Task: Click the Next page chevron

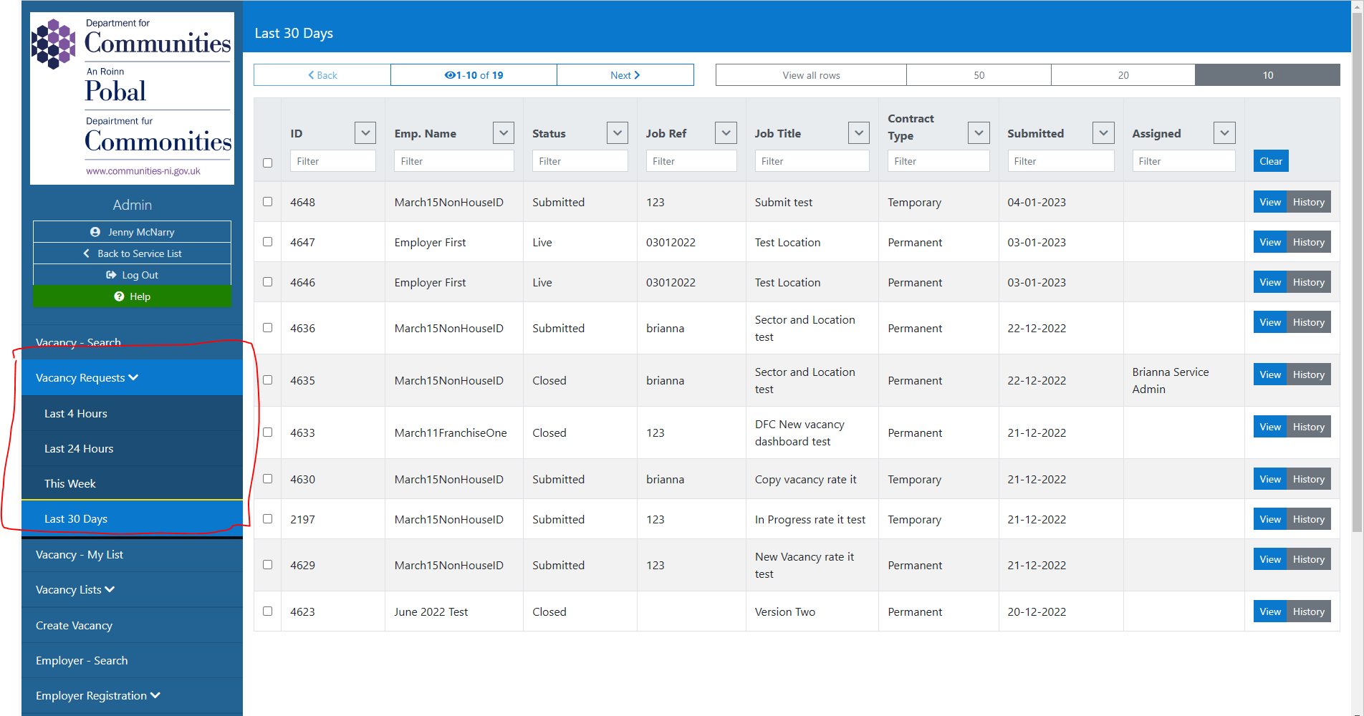Action: (637, 75)
